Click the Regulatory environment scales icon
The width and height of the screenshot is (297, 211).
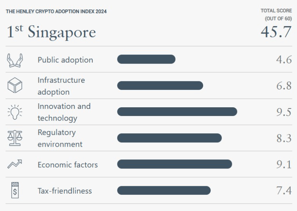pyautogui.click(x=15, y=138)
